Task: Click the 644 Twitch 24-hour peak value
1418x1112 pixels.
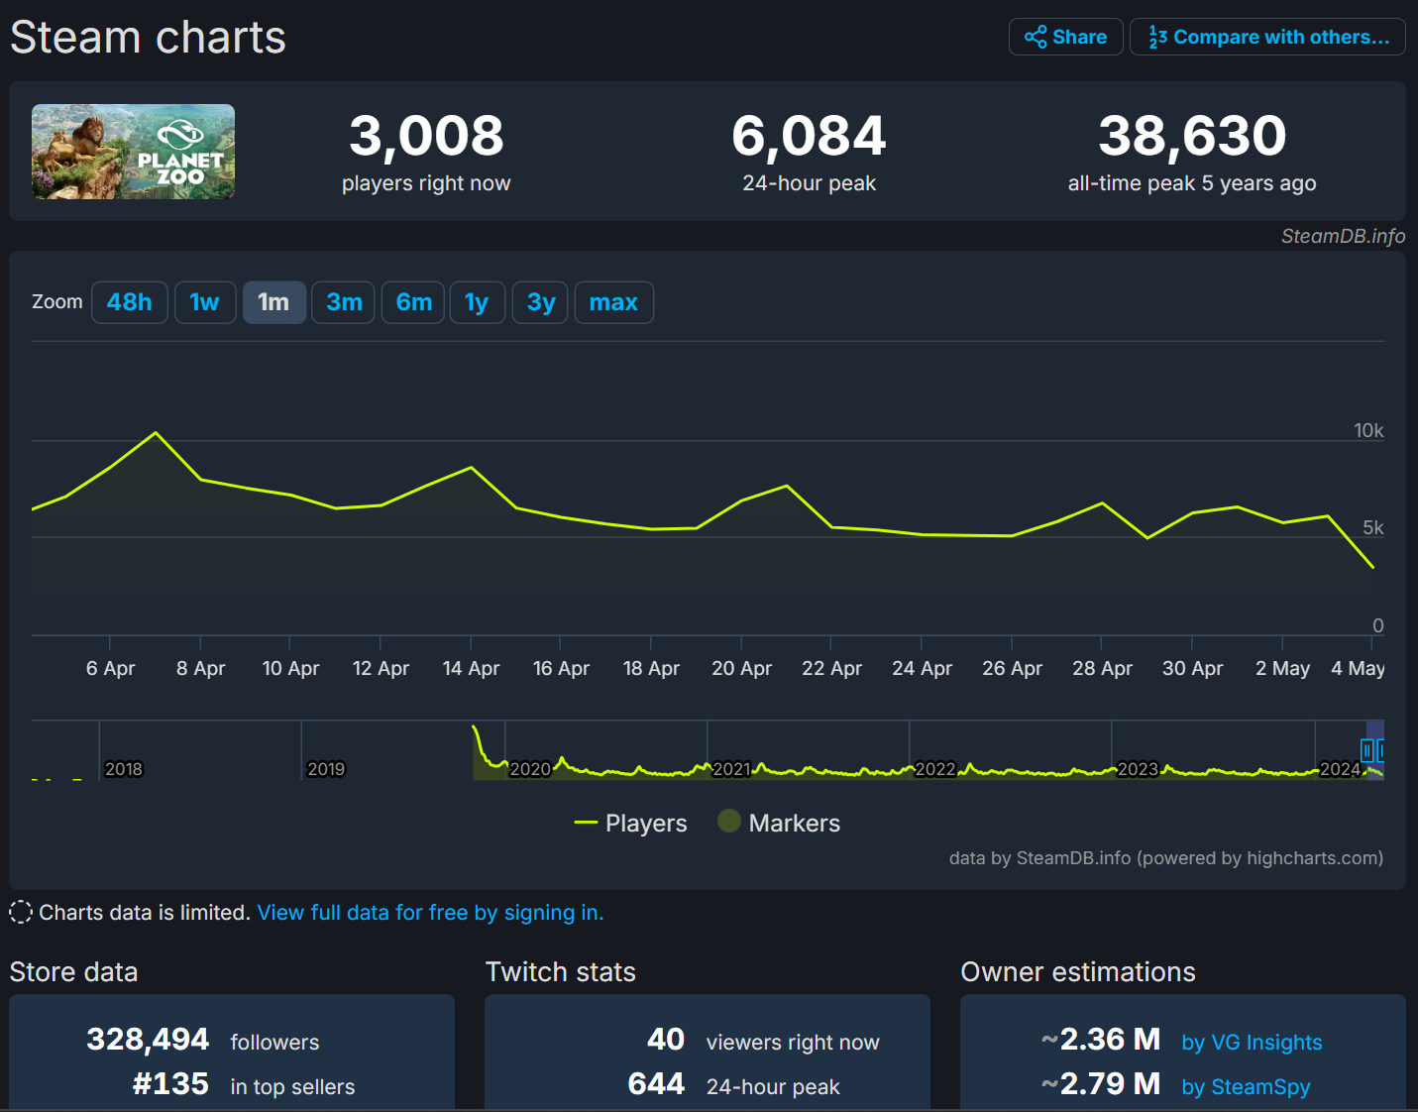Action: [656, 1083]
